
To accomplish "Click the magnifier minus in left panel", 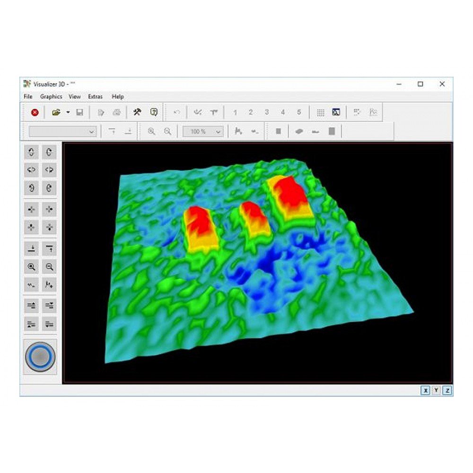I will (50, 267).
